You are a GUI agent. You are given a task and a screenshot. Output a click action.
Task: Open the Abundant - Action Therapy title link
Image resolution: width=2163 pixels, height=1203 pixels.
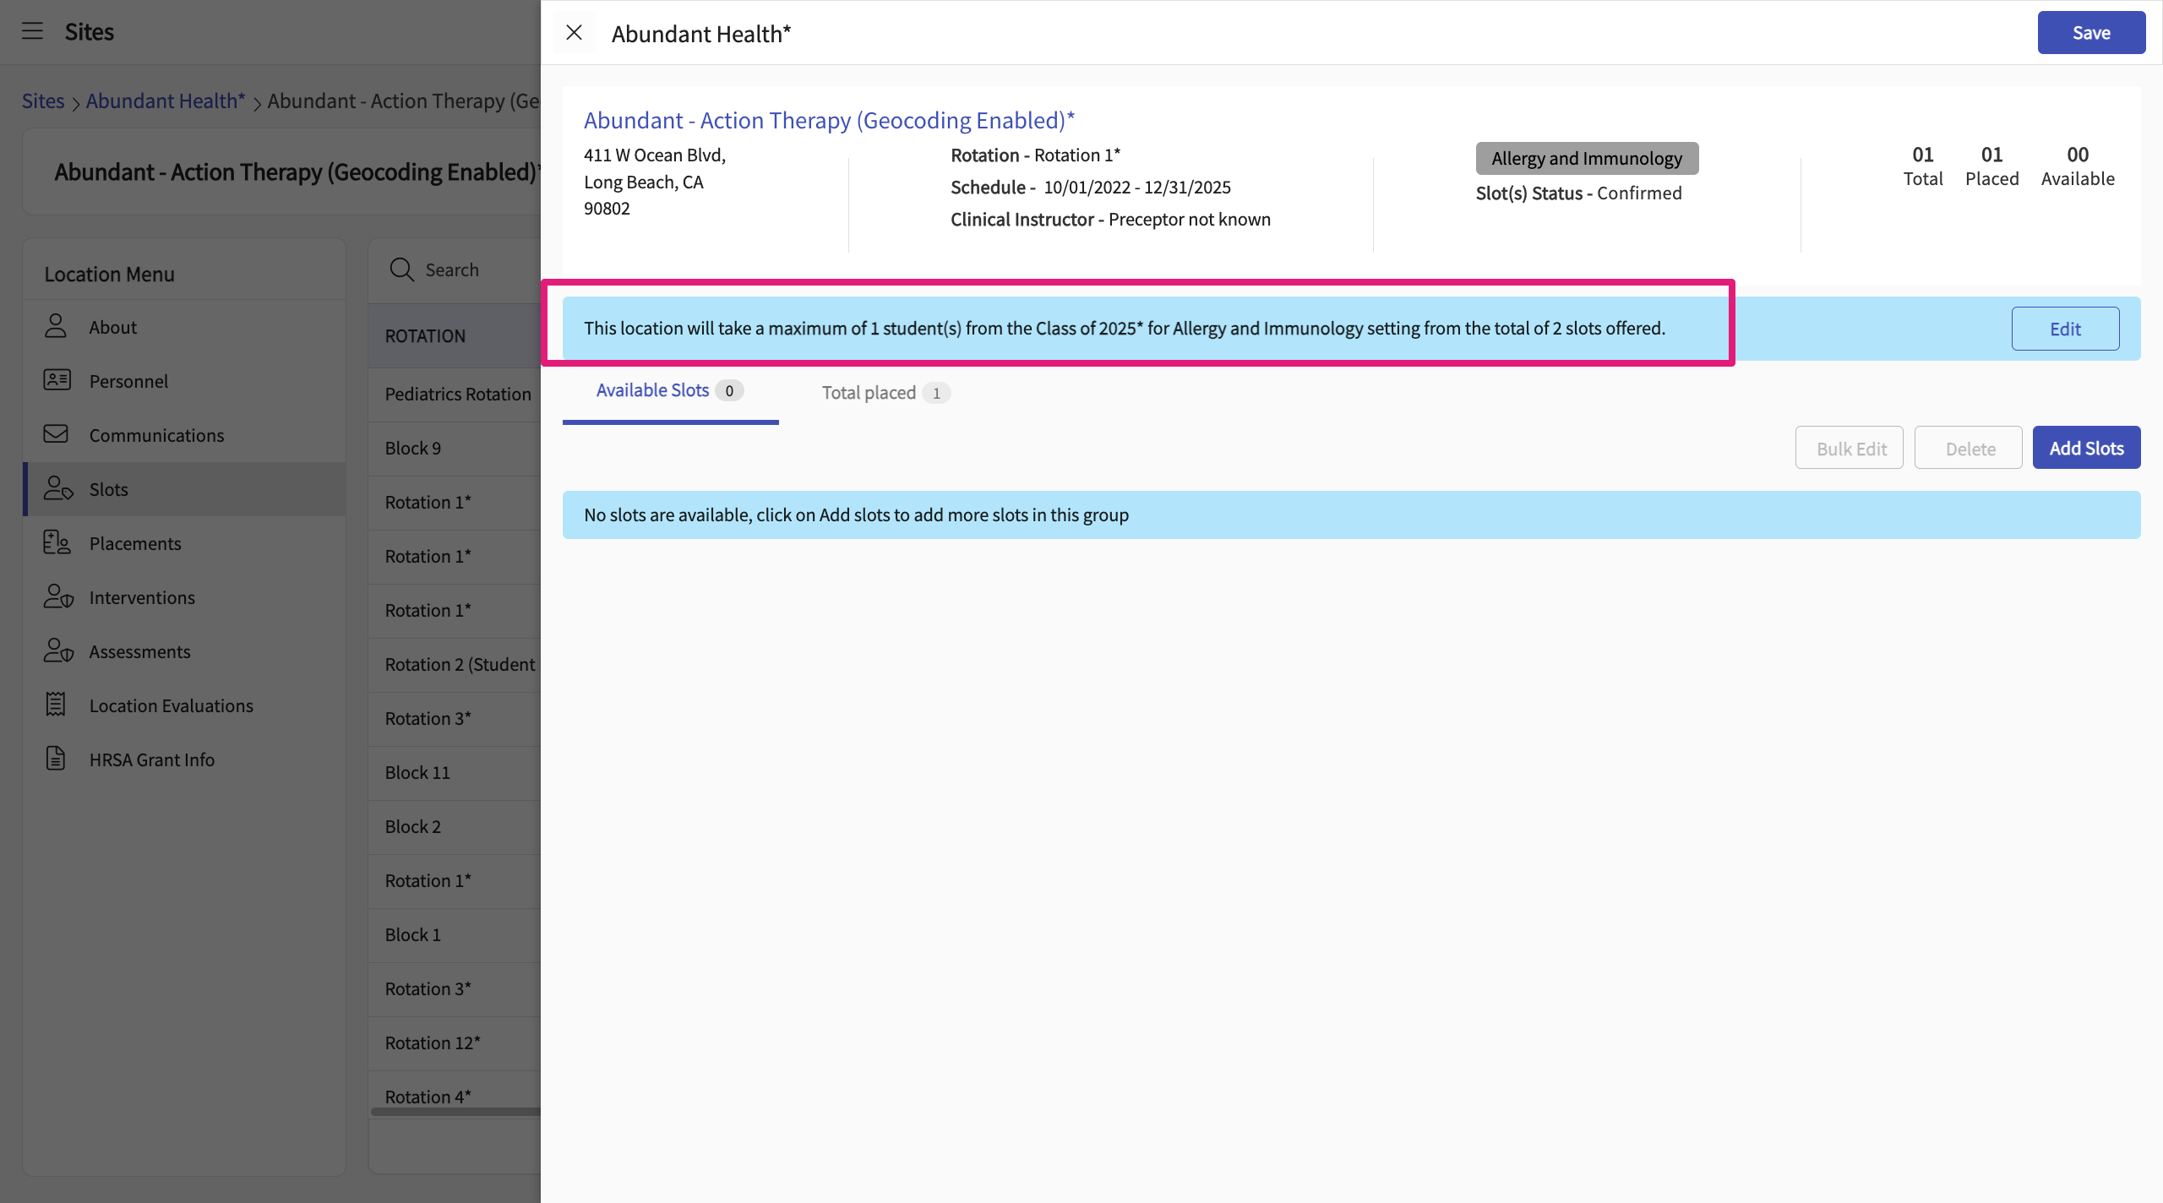(x=828, y=120)
